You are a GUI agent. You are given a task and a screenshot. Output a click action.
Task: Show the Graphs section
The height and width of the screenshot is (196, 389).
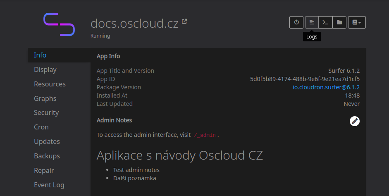tap(45, 98)
